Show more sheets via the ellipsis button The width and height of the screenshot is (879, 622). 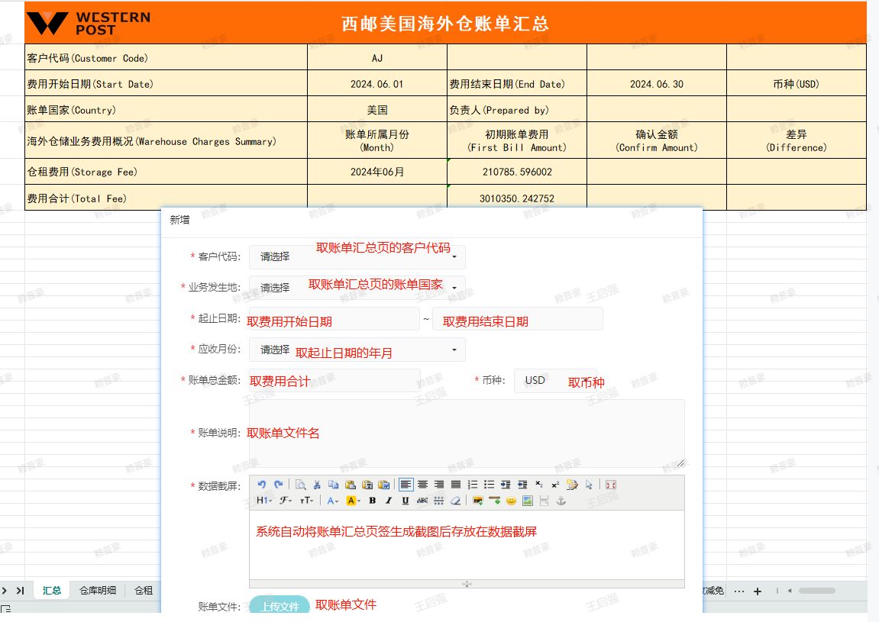click(739, 591)
